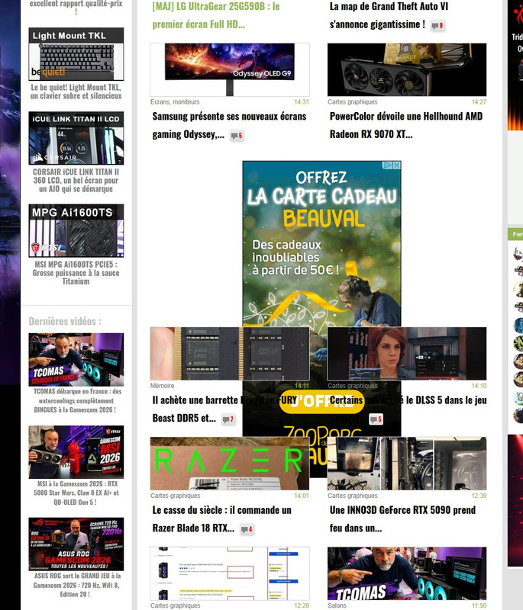
Task: Click the PowerColor Hellhound graphics card image
Action: [x=407, y=69]
